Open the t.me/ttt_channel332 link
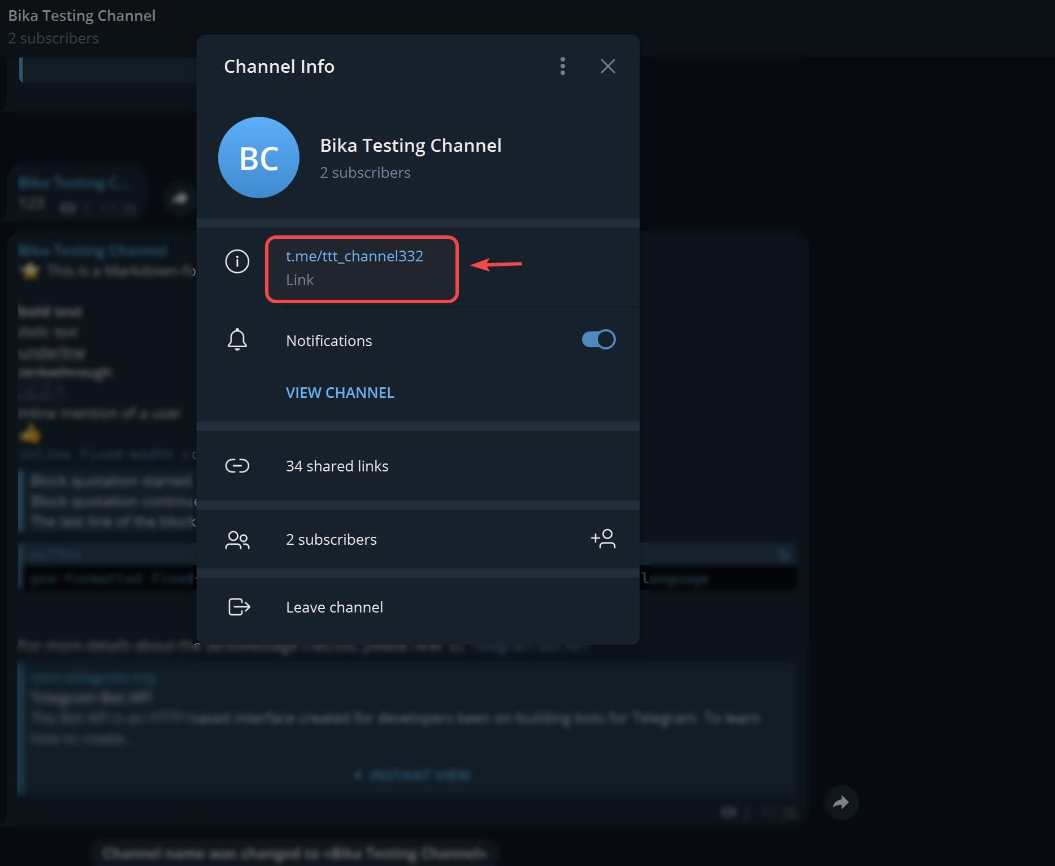Image resolution: width=1055 pixels, height=866 pixels. (354, 256)
